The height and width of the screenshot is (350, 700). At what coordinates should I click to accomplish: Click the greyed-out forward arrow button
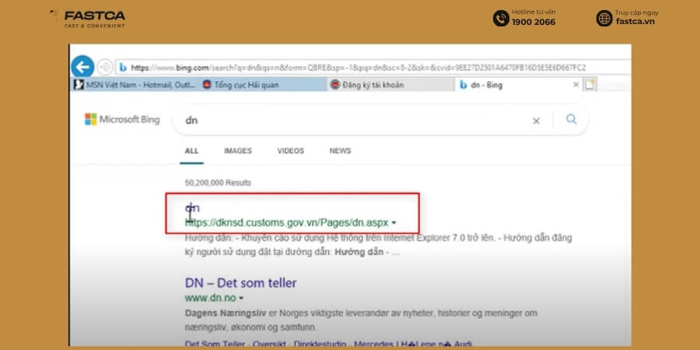point(105,68)
